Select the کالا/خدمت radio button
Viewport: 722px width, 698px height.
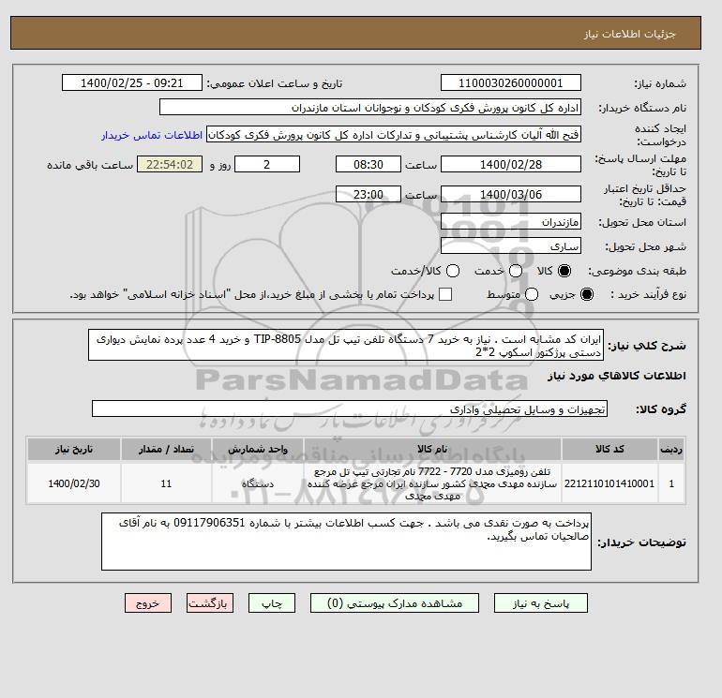pos(453,271)
